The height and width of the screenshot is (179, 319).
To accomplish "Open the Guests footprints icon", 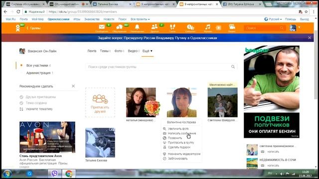I will tap(172, 27).
